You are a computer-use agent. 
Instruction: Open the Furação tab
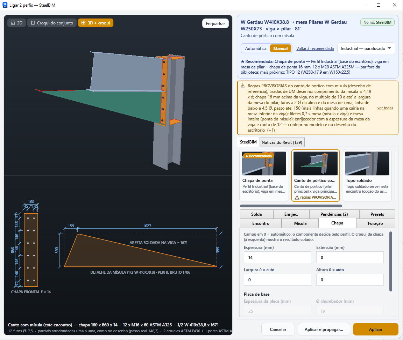coord(375,223)
